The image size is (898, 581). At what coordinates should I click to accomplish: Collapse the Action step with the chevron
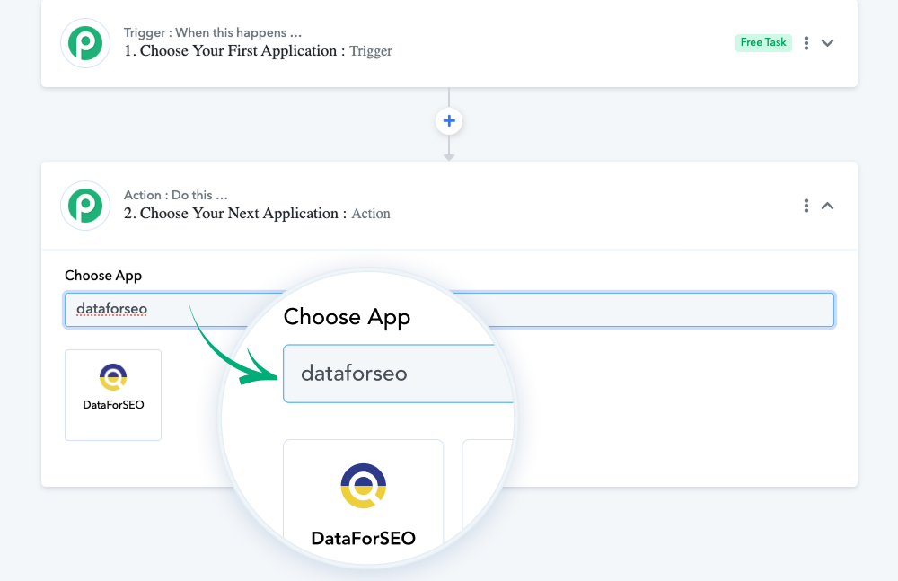[827, 206]
